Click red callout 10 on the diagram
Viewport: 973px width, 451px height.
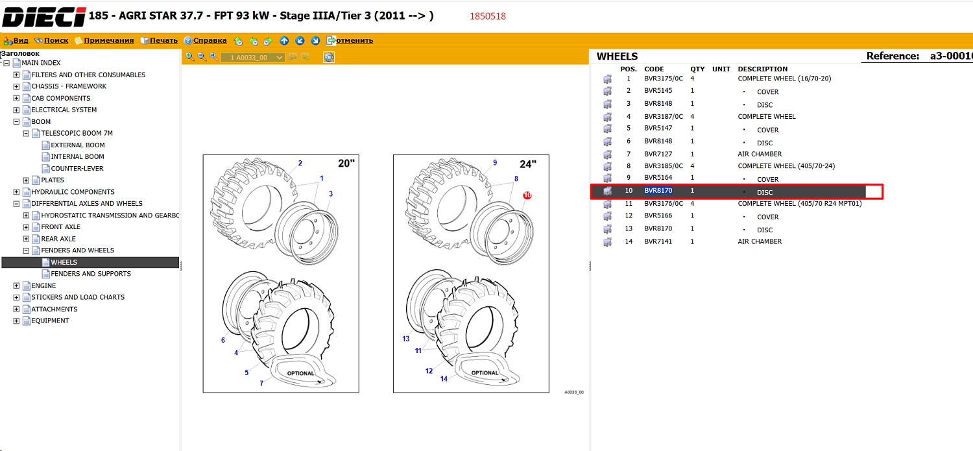tap(527, 195)
